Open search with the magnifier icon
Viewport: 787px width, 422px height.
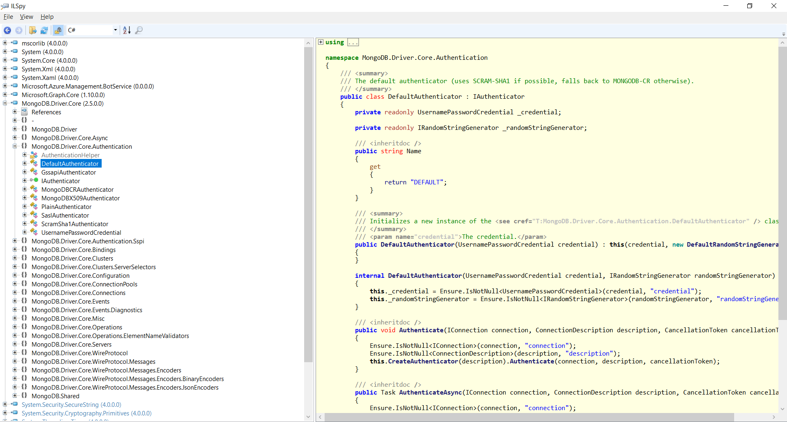click(x=139, y=30)
